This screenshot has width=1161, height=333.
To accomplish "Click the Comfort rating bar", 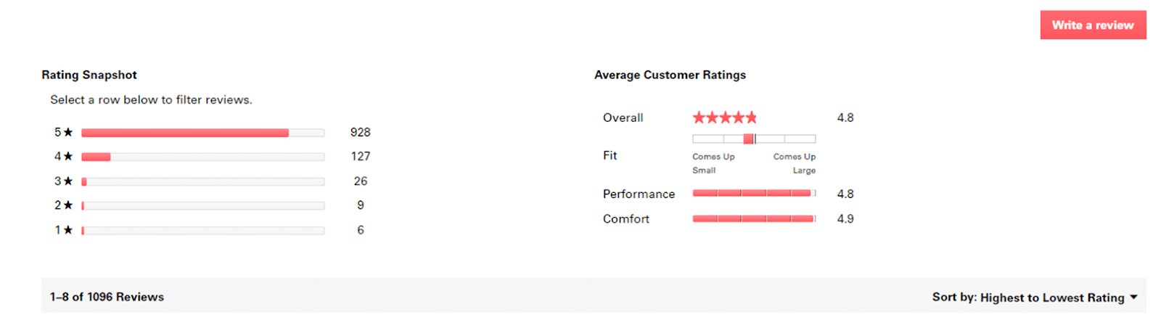I will (753, 218).
